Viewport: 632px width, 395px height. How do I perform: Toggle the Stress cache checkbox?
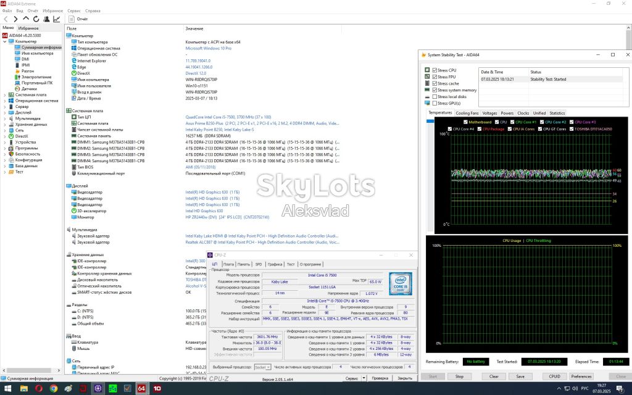tap(434, 83)
